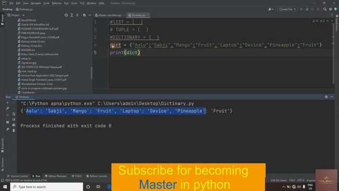Open the View menu
Screen dimensions: 339x191
(25, 3)
